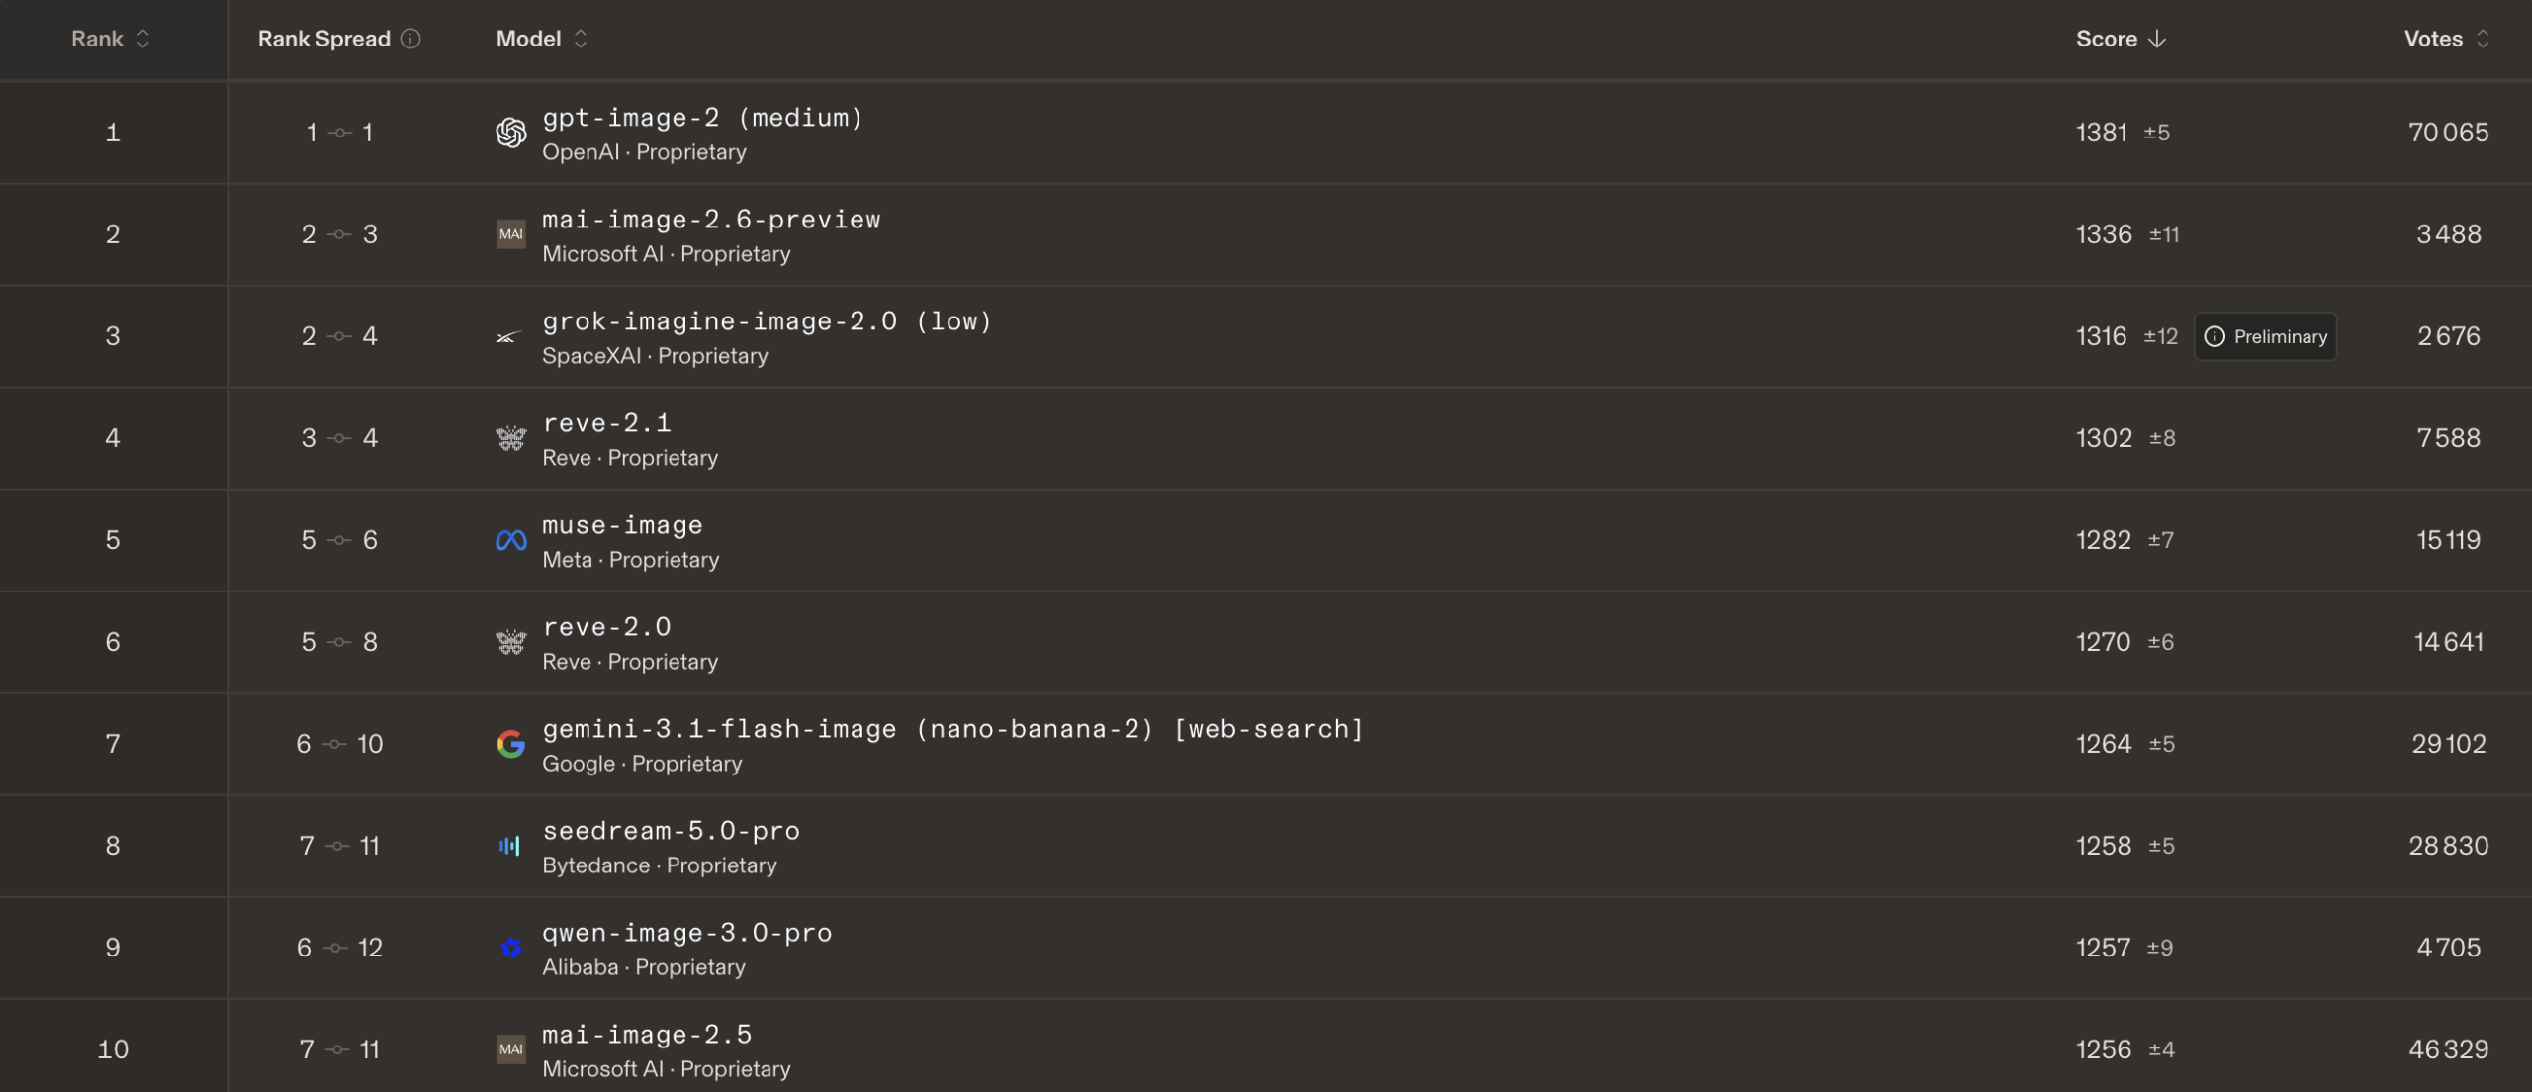Toggle Score column descending sort arrow
This screenshot has width=2532, height=1092.
2157,39
